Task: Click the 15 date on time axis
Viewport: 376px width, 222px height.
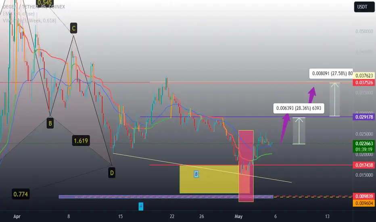Action: coord(120,216)
